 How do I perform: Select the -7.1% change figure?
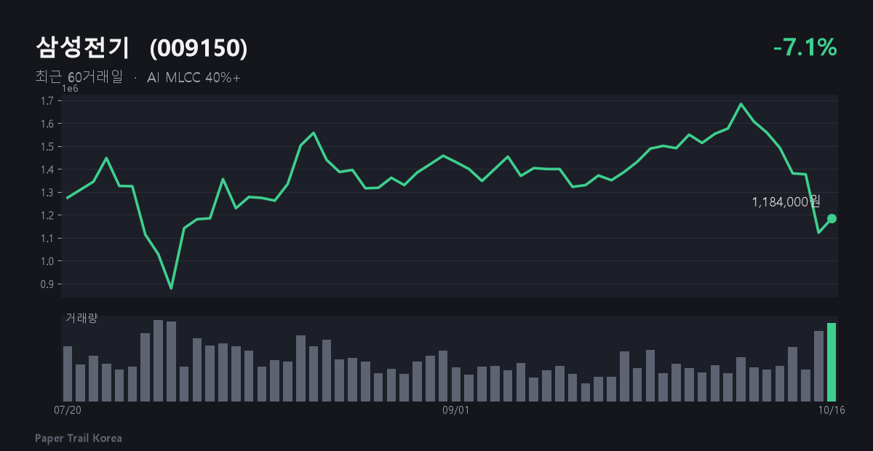tap(805, 48)
